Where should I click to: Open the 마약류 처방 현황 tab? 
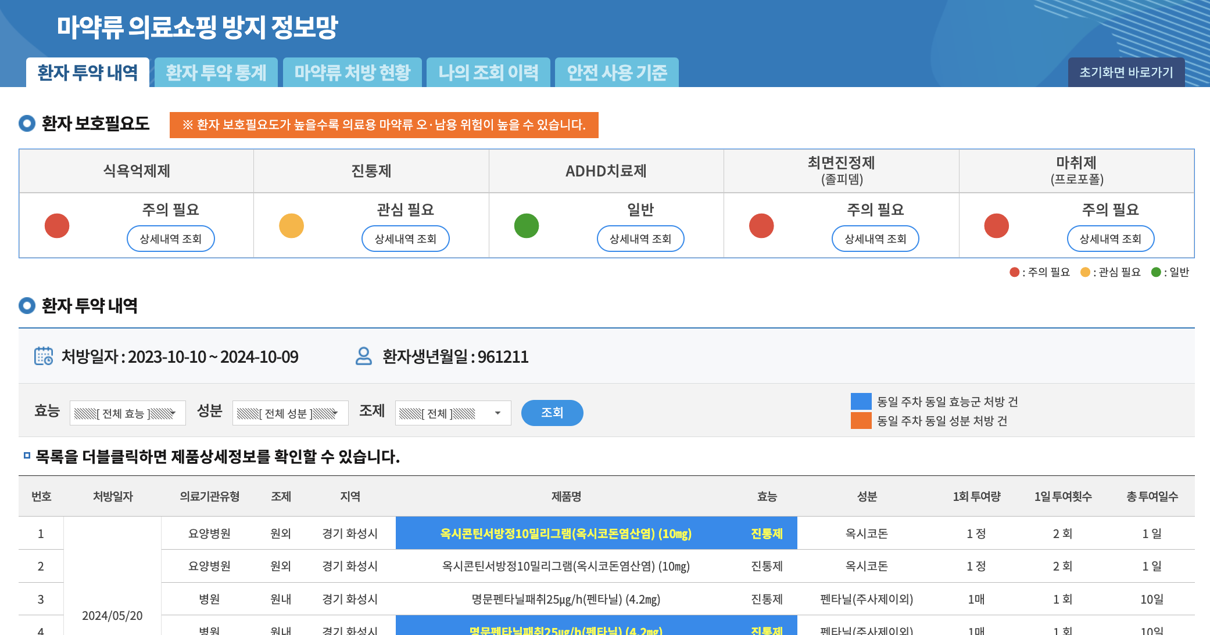352,73
